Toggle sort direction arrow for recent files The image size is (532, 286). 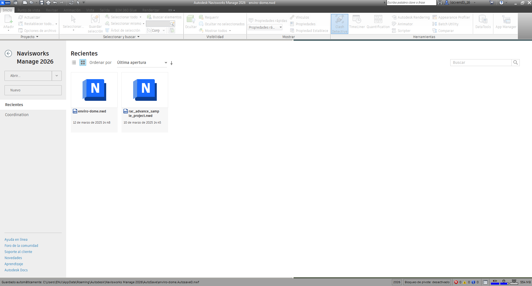tap(171, 63)
